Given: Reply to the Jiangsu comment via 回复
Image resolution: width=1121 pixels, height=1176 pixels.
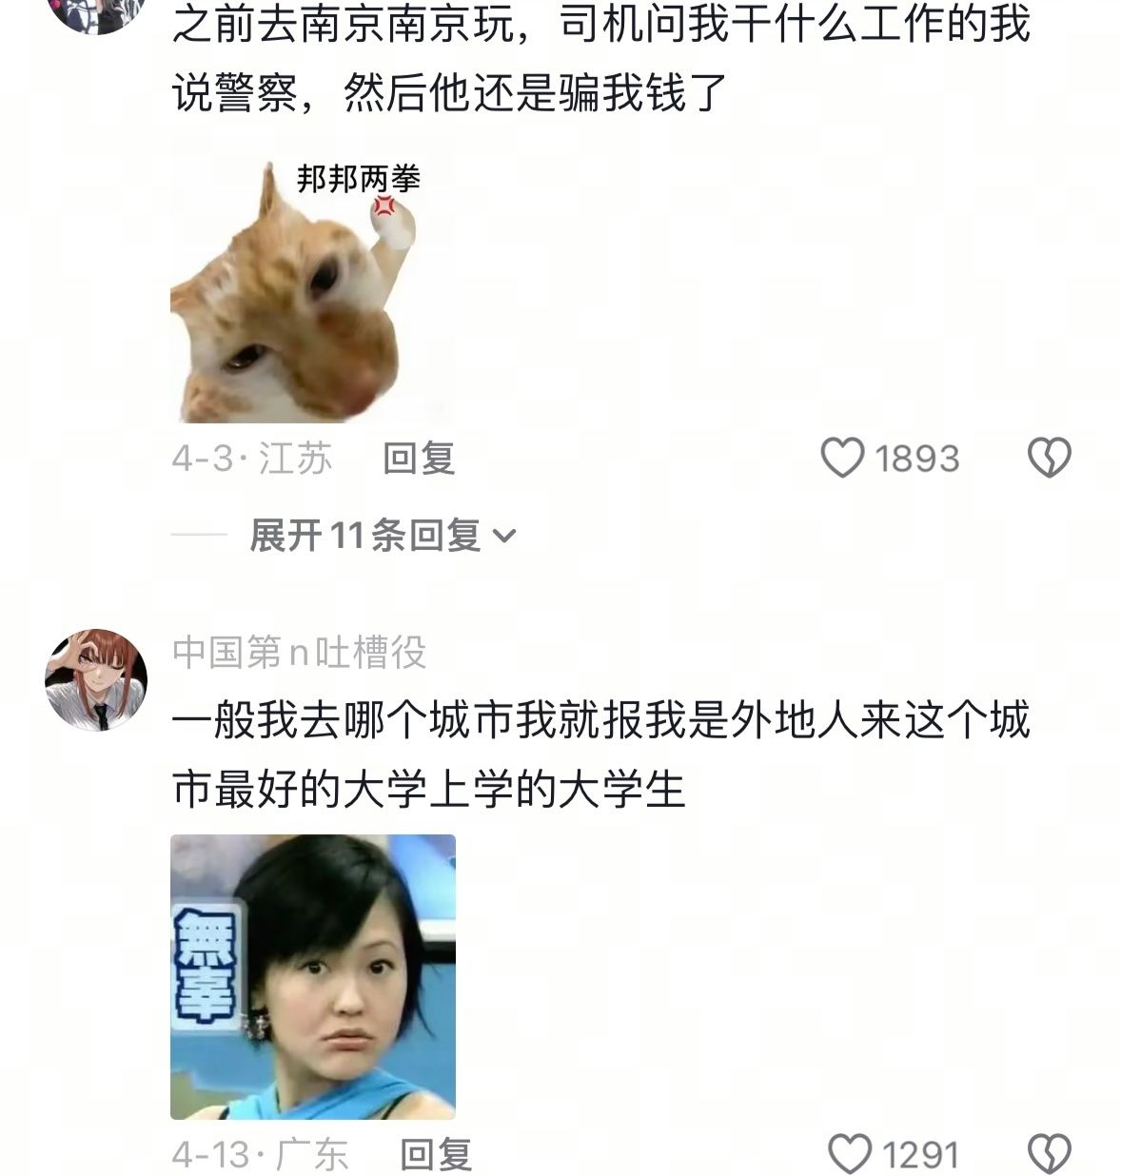Looking at the screenshot, I should coord(419,459).
